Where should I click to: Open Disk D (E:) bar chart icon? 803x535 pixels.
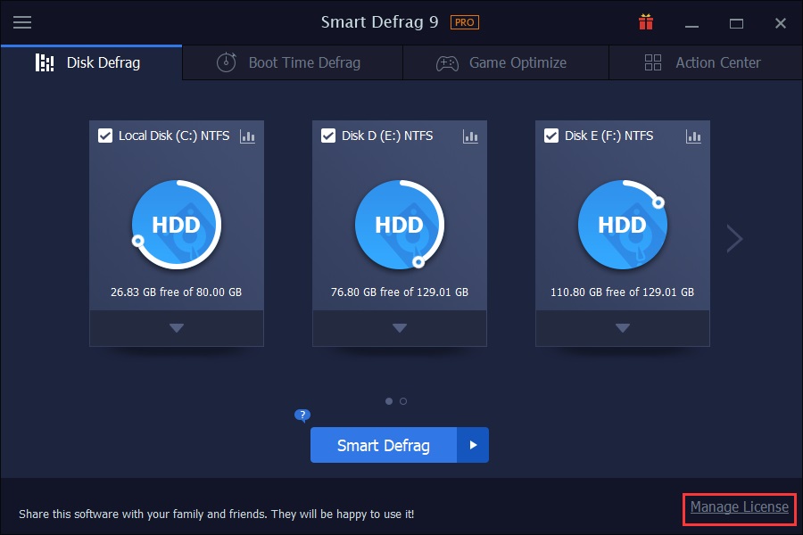(x=470, y=136)
